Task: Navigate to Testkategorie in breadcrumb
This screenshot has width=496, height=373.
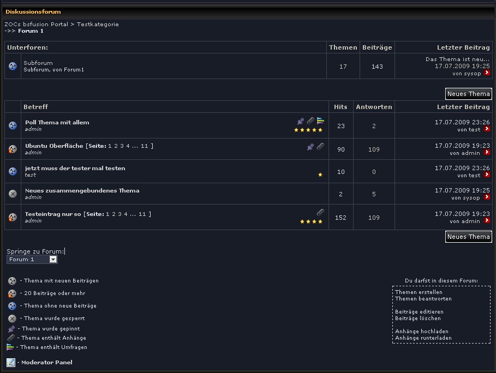Action: click(97, 25)
